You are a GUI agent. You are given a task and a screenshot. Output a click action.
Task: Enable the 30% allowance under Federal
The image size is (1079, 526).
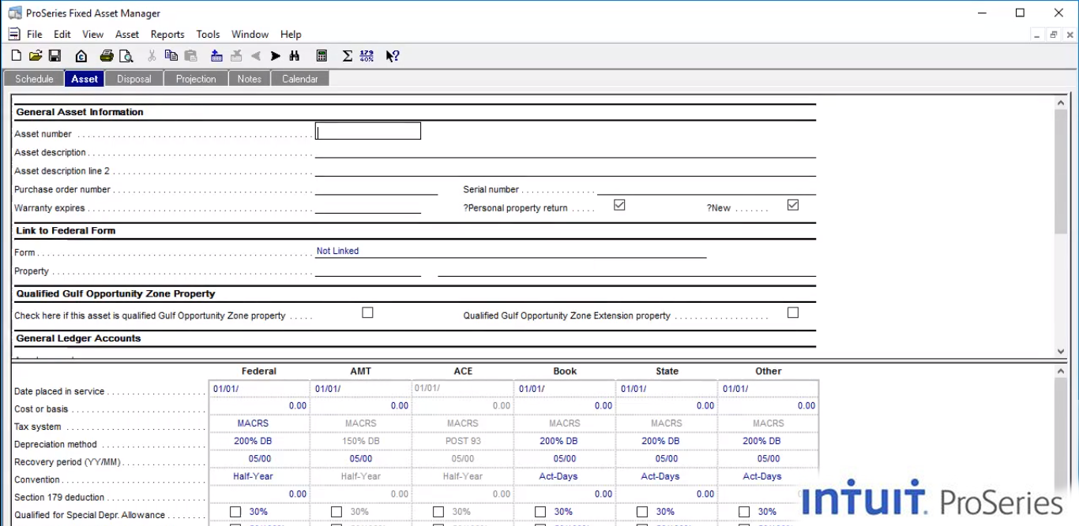(x=235, y=511)
